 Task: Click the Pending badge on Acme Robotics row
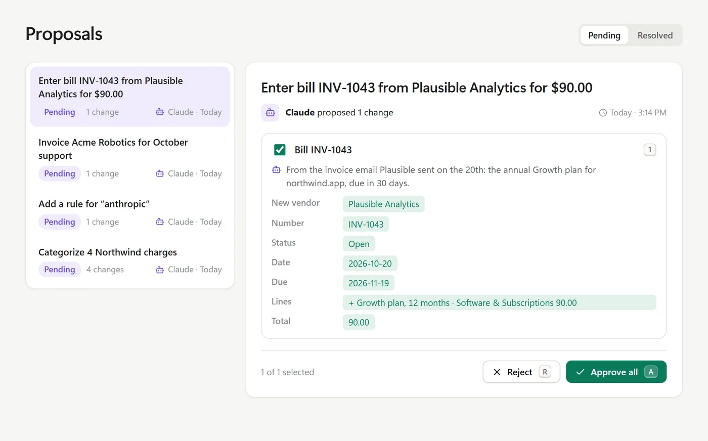click(60, 173)
